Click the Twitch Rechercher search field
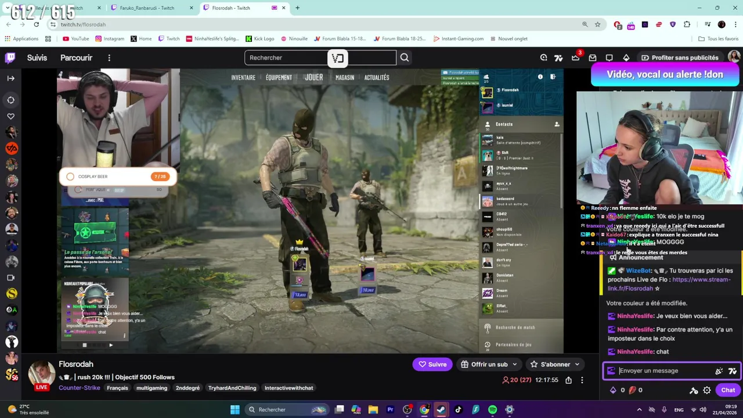Viewport: 743px width, 418px height. pyautogui.click(x=320, y=57)
